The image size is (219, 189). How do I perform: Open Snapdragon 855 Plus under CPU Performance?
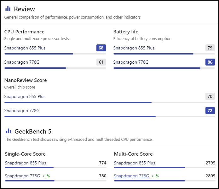tap(25, 48)
